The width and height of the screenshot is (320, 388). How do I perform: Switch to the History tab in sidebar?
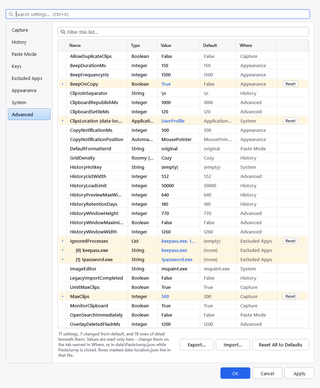coord(29,42)
